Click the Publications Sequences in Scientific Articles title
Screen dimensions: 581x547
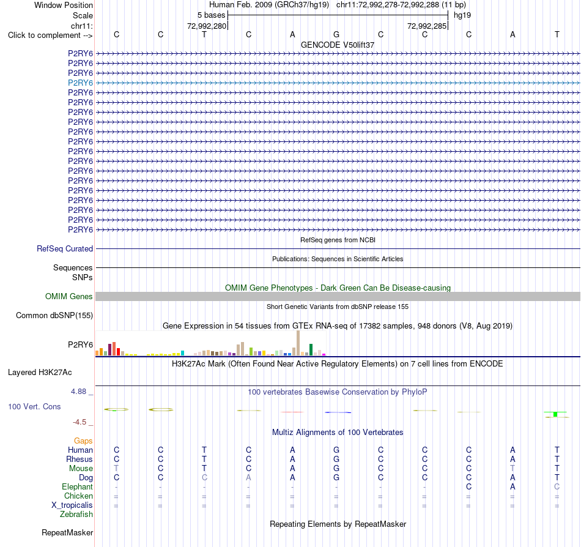tap(338, 259)
